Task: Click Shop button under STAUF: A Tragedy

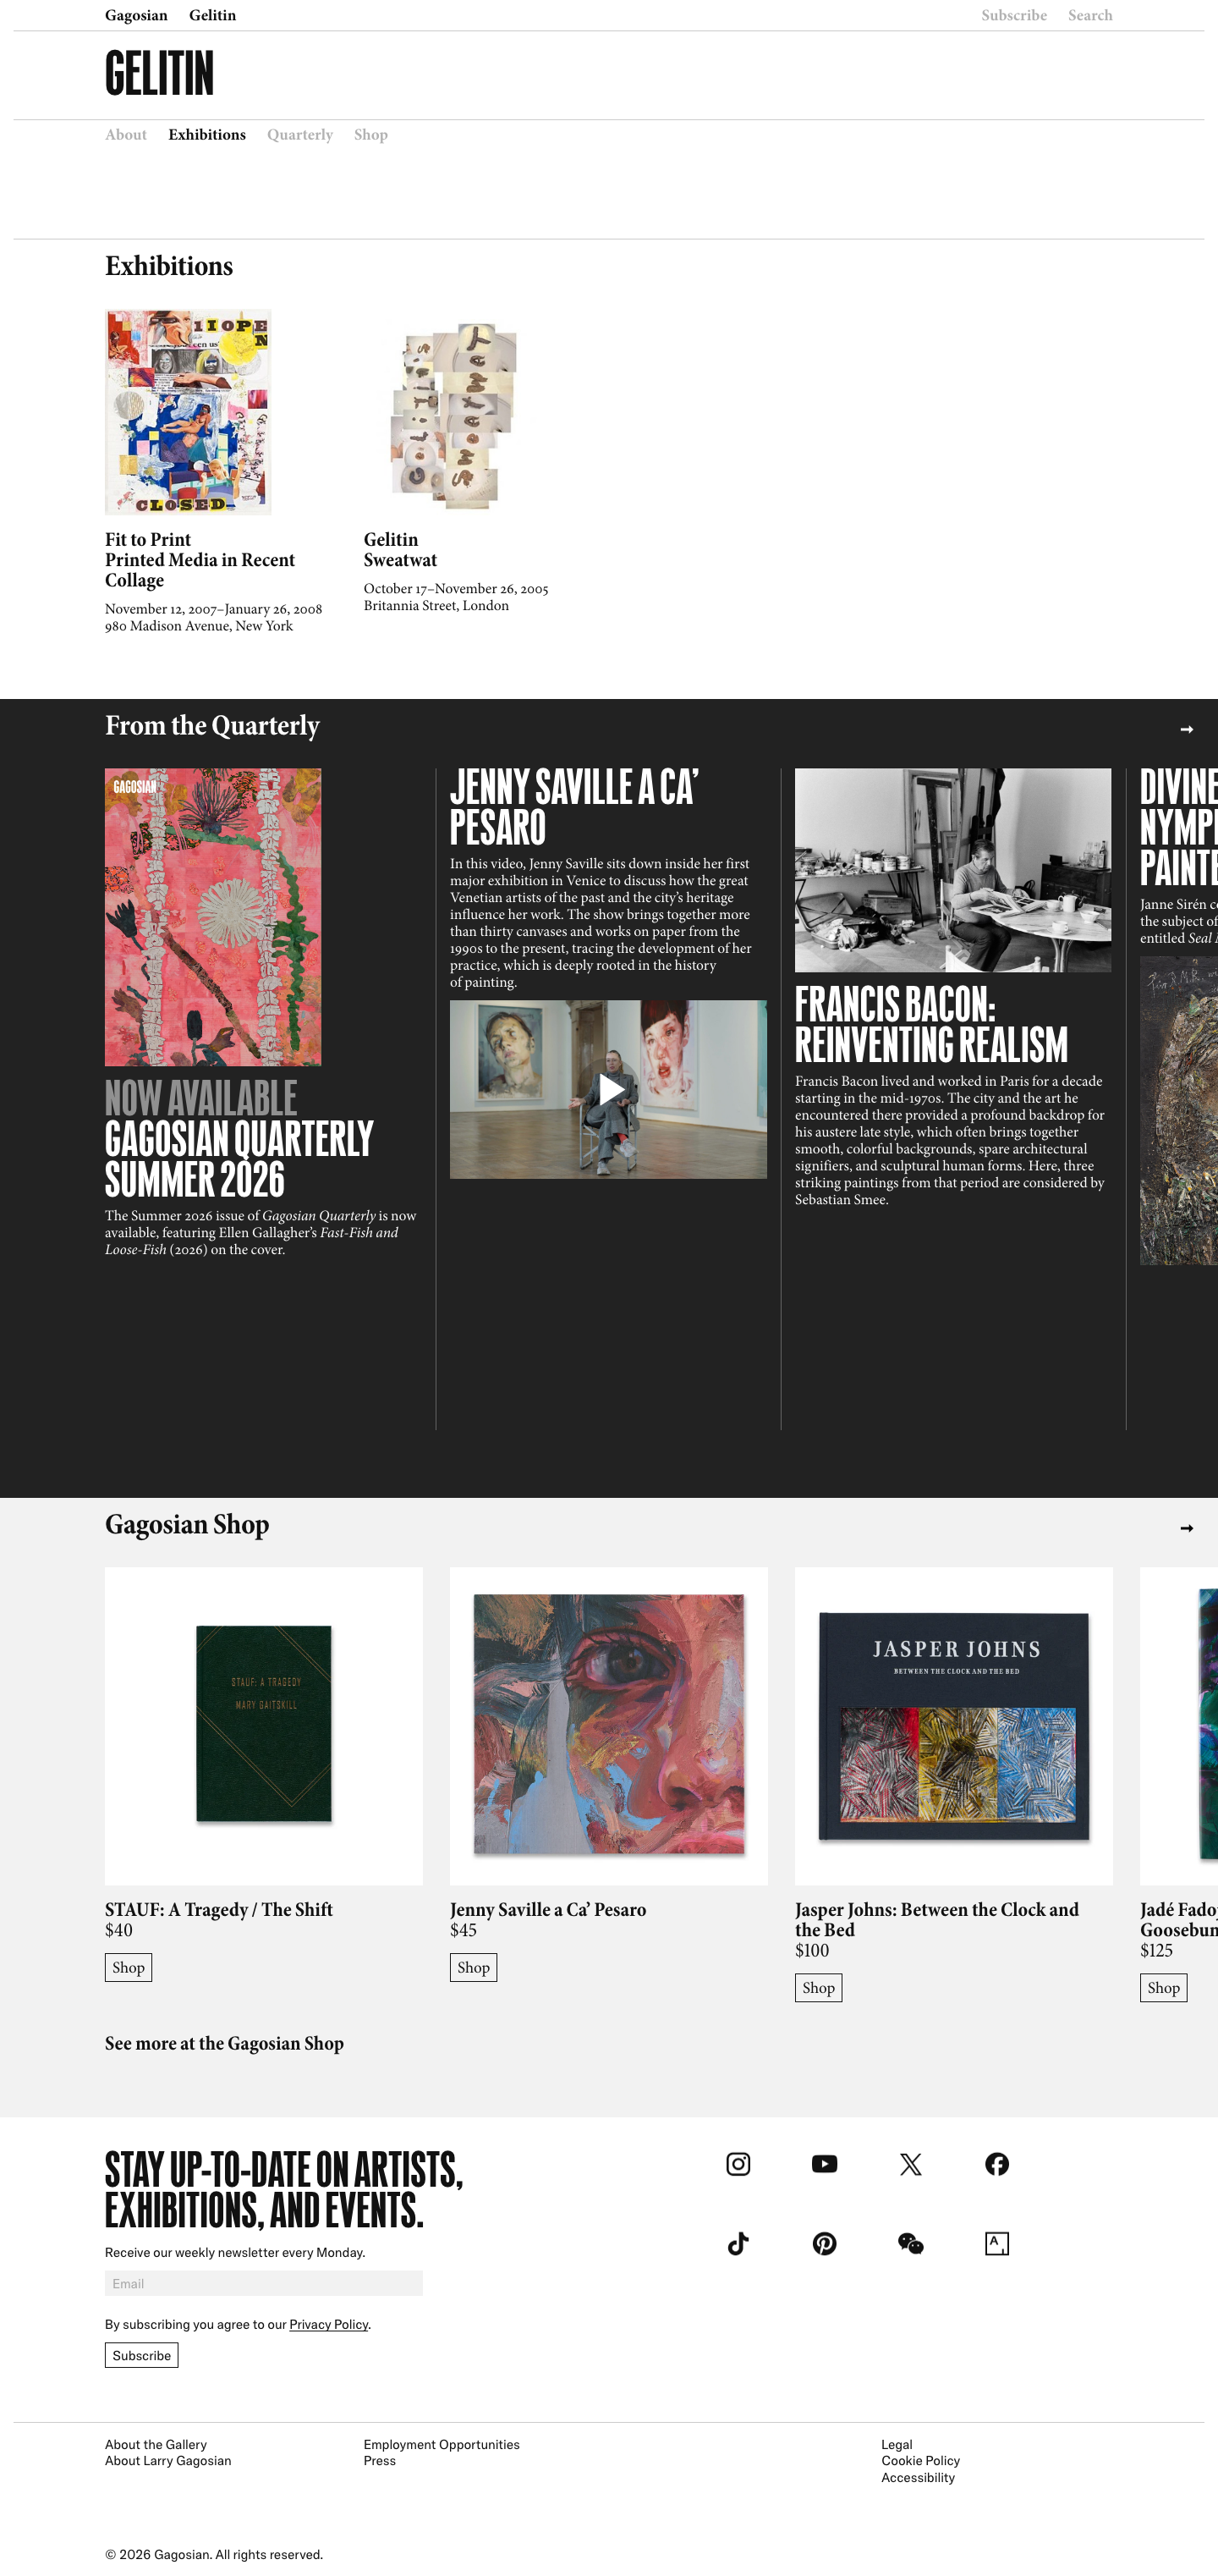Action: point(128,1967)
